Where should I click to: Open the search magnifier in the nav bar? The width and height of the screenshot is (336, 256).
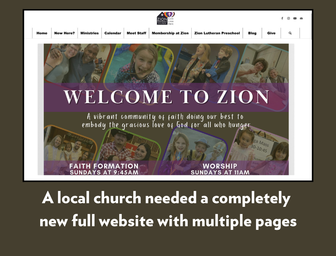pyautogui.click(x=290, y=33)
